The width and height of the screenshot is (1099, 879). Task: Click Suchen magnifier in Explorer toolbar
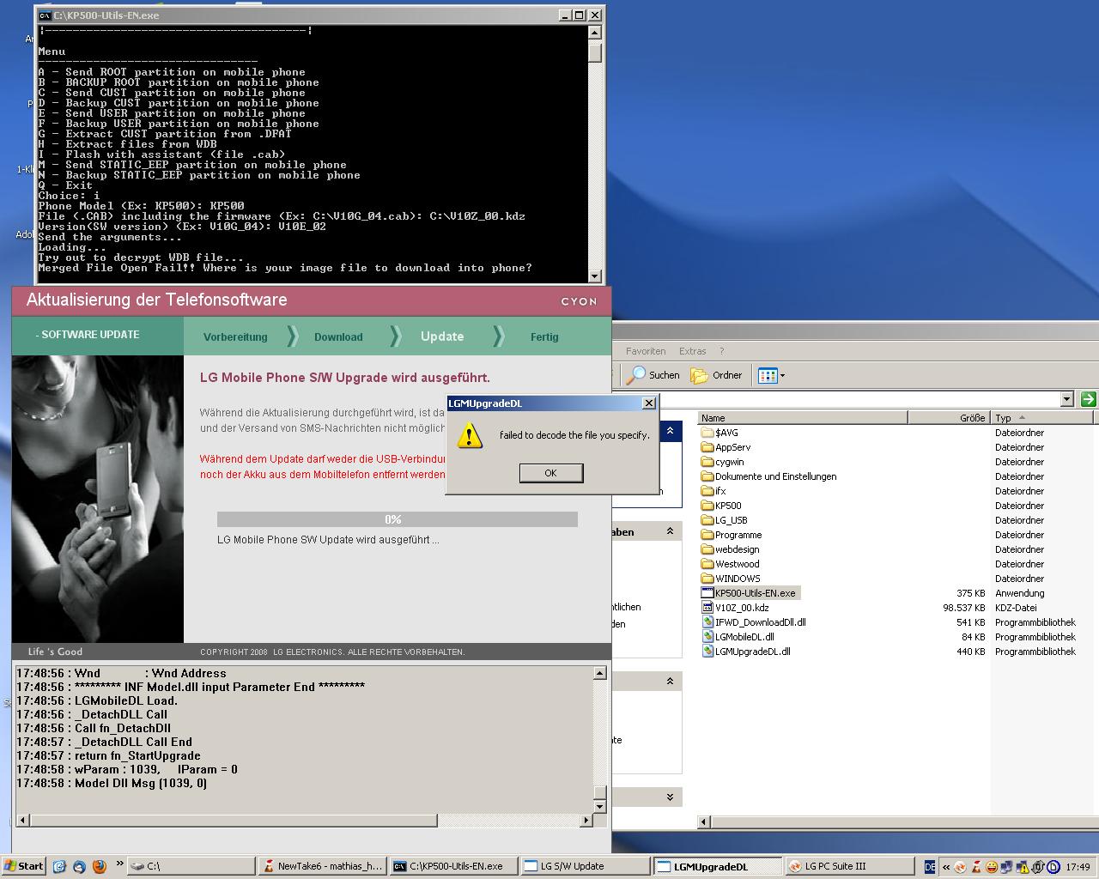tap(653, 375)
